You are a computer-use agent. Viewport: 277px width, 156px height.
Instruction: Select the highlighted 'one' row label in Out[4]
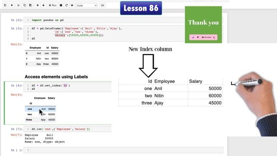tap(30, 109)
